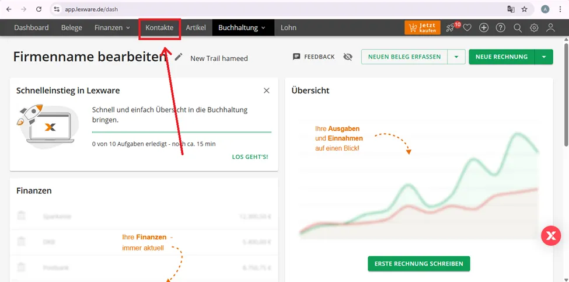Click the page vertical scrollbar
The width and height of the screenshot is (569, 282).
565,95
